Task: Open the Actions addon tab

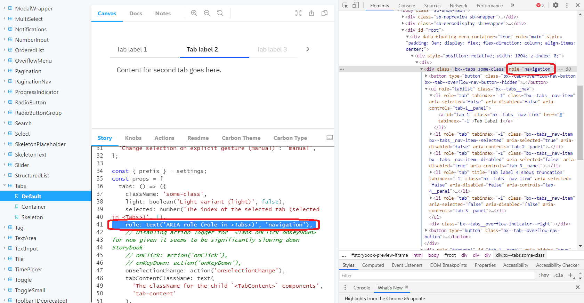Action: coord(164,138)
